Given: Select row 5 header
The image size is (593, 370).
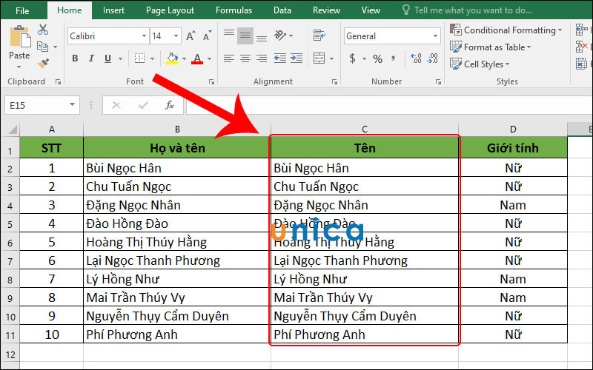Looking at the screenshot, I should tap(10, 224).
